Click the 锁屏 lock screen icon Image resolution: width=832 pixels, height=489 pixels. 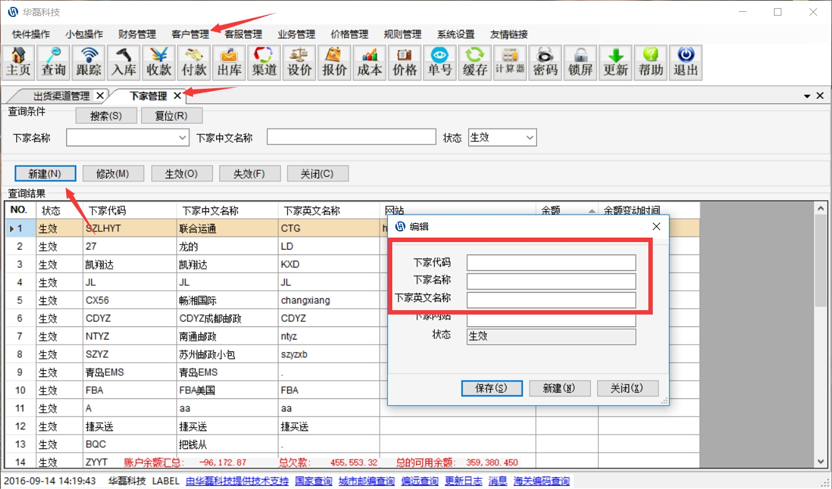click(580, 63)
